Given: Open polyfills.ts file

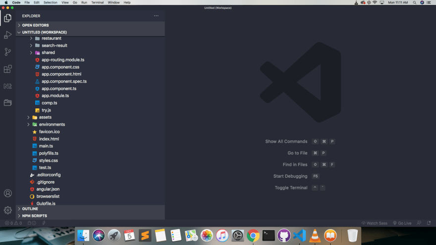Looking at the screenshot, I should (49, 153).
